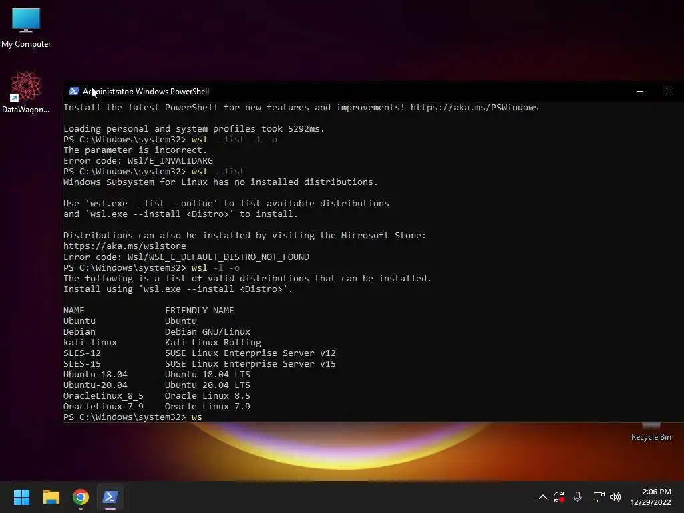Open network settings from the tray
684x513 pixels.
(598, 497)
